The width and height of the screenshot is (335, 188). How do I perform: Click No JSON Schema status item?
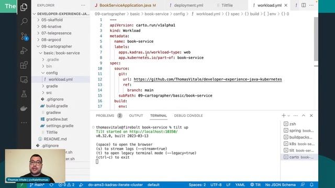281,185
